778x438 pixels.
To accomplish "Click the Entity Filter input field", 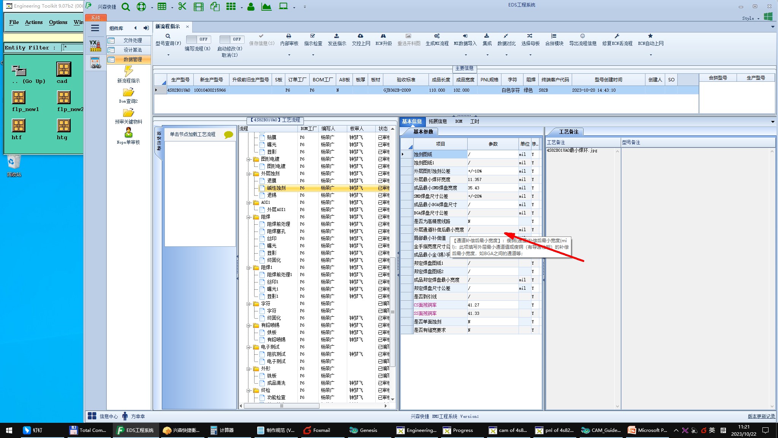I will (x=72, y=48).
